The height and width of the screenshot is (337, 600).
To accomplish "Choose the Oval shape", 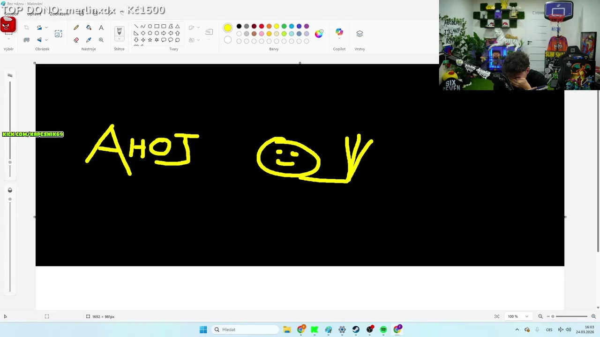I will pyautogui.click(x=150, y=26).
